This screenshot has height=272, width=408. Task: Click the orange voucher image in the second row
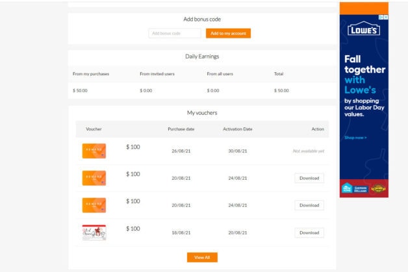94,179
